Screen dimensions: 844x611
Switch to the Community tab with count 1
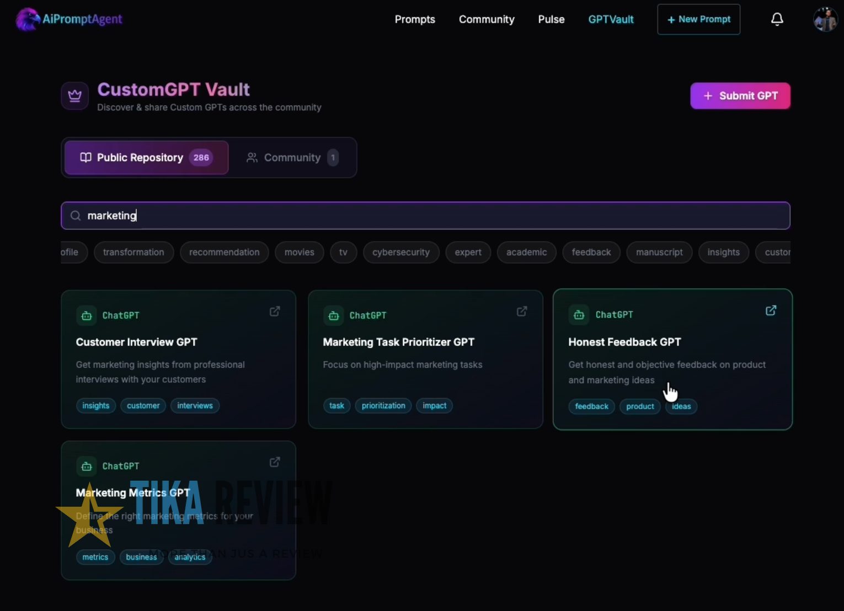pyautogui.click(x=292, y=158)
